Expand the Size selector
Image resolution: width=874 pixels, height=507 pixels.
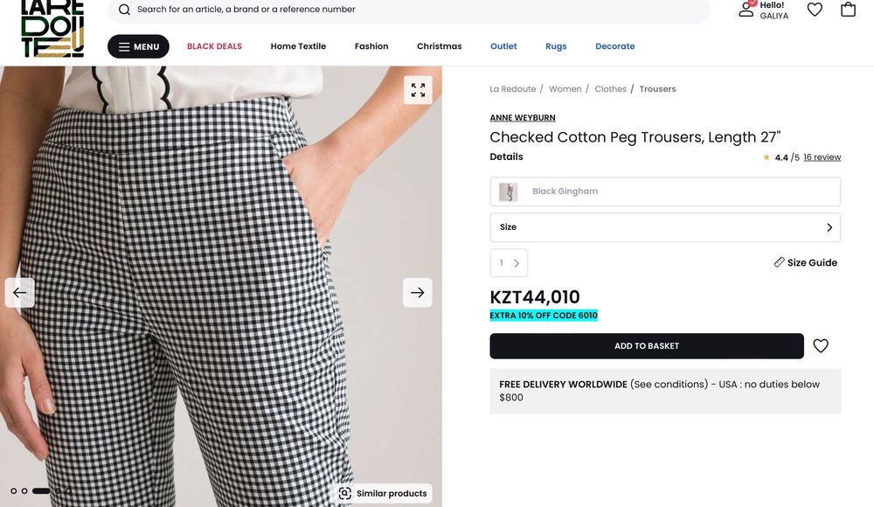[665, 227]
